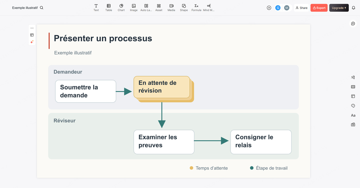Open slide layout icon beside slide
This screenshot has height=188, width=360.
(x=32, y=35)
